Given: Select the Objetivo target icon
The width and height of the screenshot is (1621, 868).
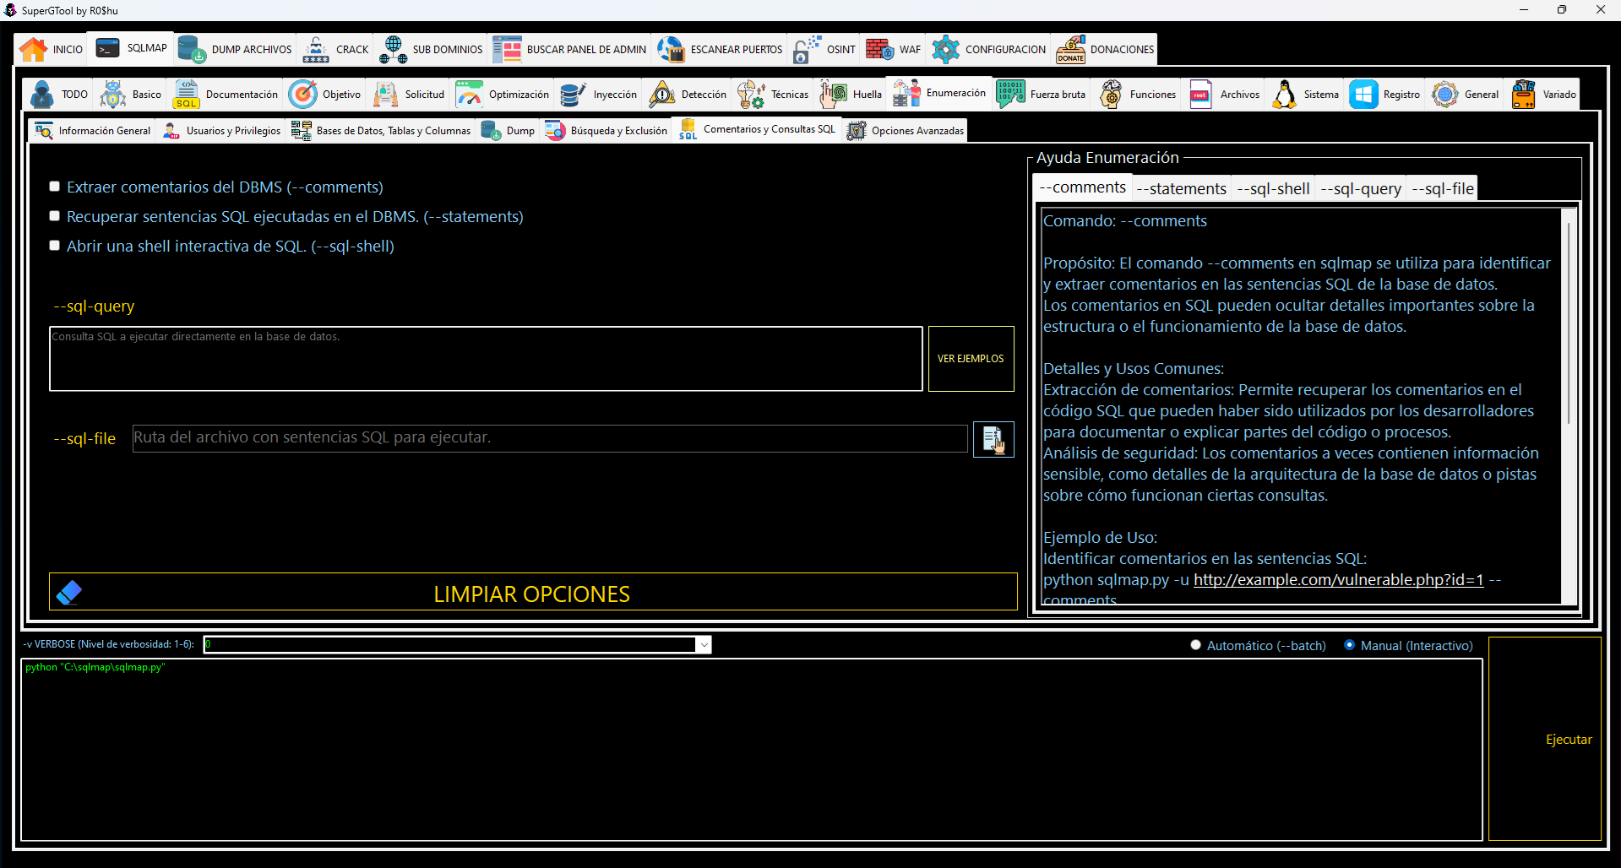Looking at the screenshot, I should click(302, 94).
